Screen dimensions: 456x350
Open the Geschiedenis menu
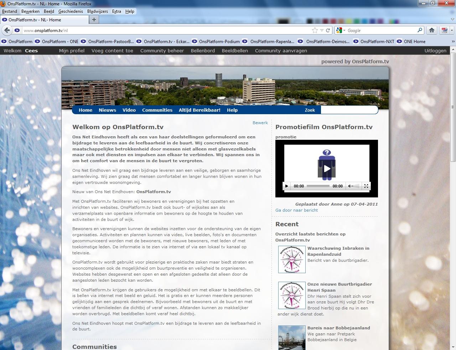pos(71,11)
